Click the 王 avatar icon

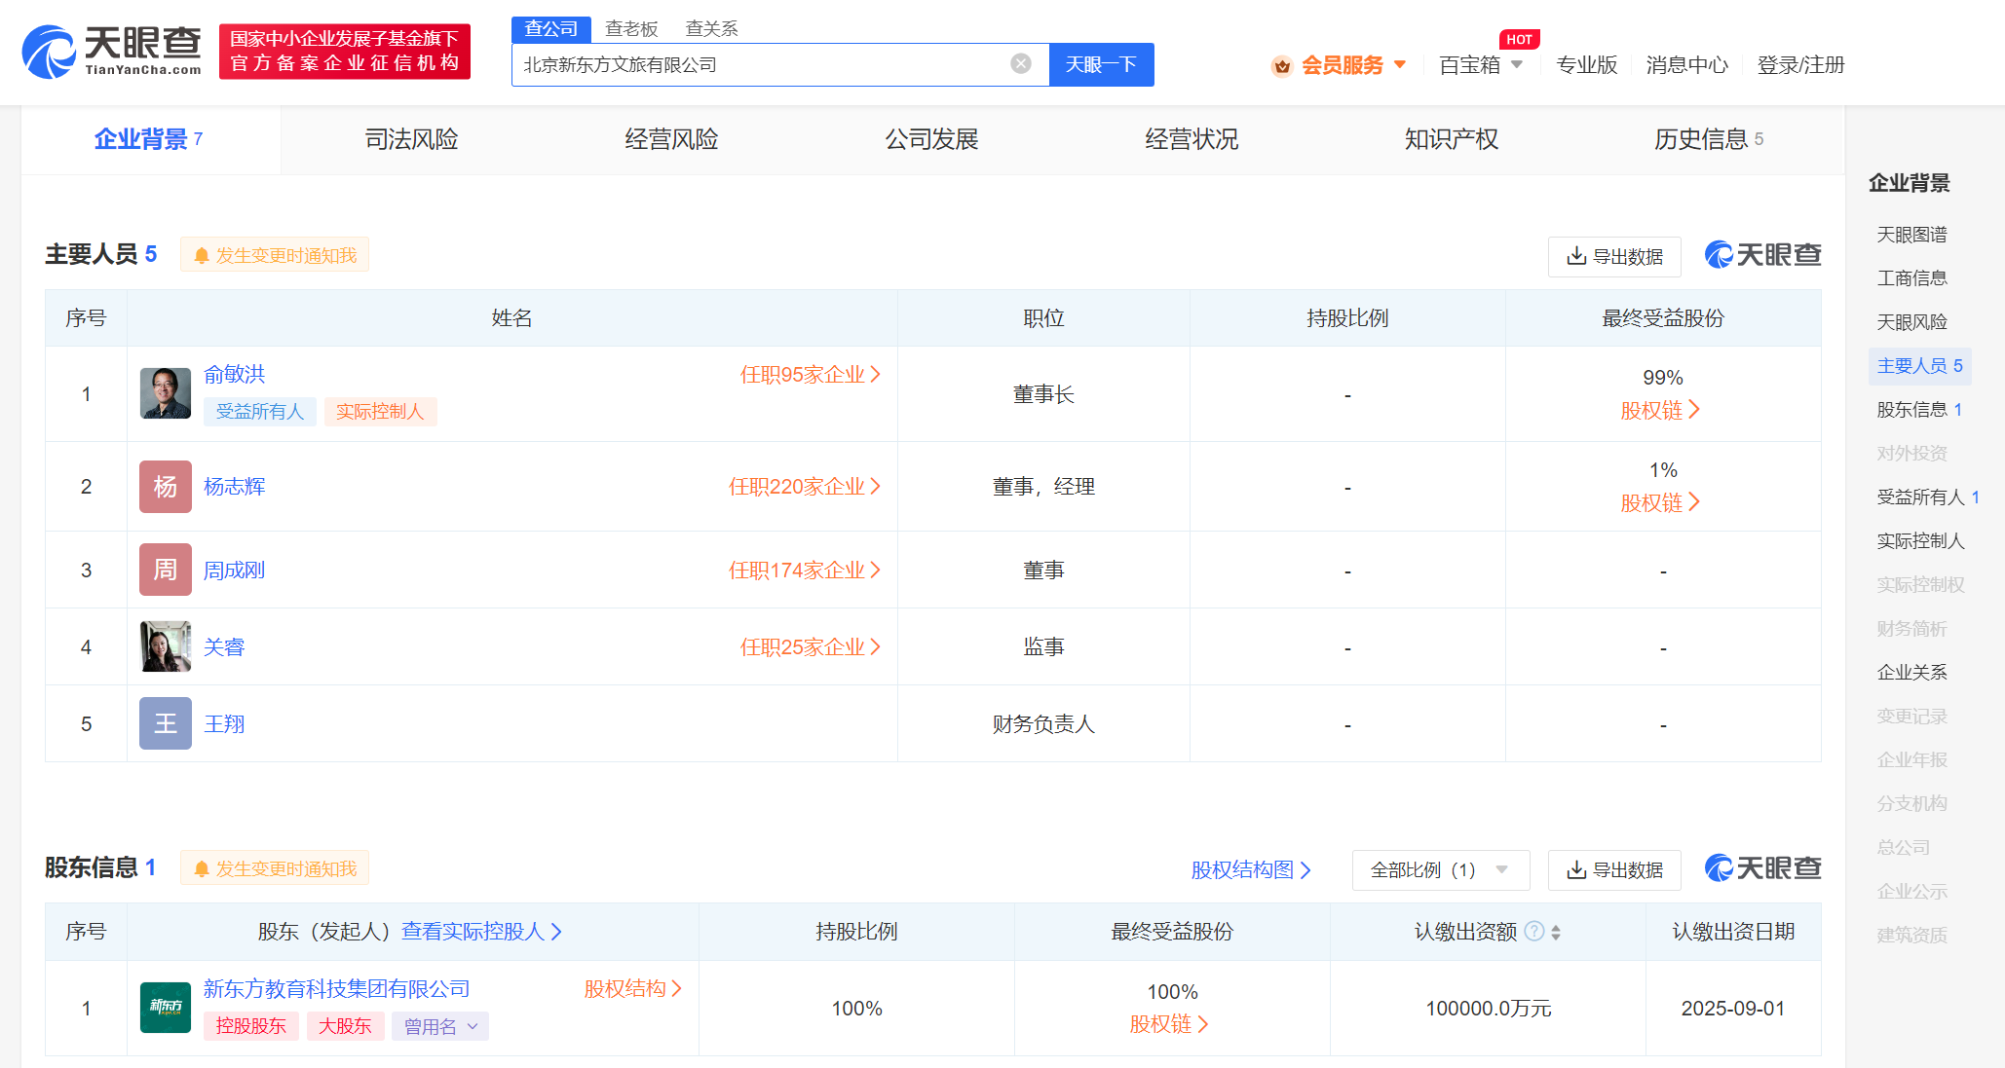[x=166, y=723]
